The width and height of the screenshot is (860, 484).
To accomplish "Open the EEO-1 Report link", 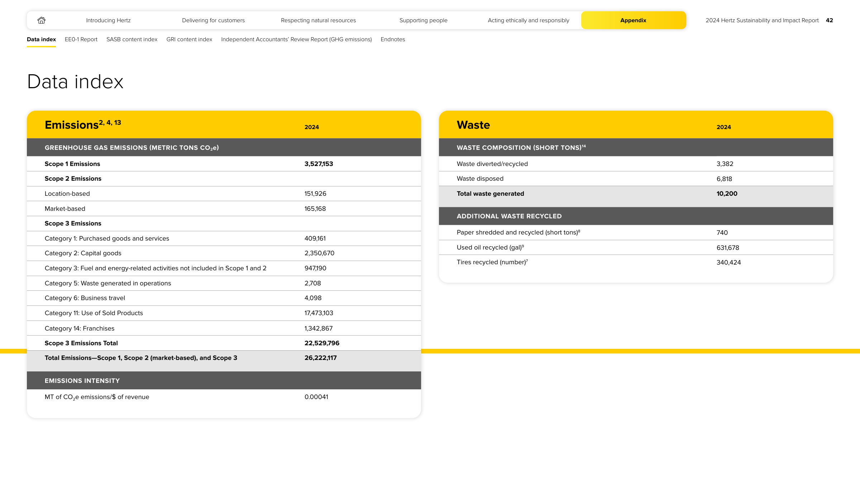I will pos(81,39).
